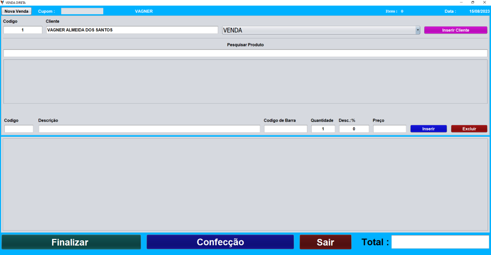Focus the Descrição input field
Screen dimensions: 491x255
pyautogui.click(x=149, y=129)
